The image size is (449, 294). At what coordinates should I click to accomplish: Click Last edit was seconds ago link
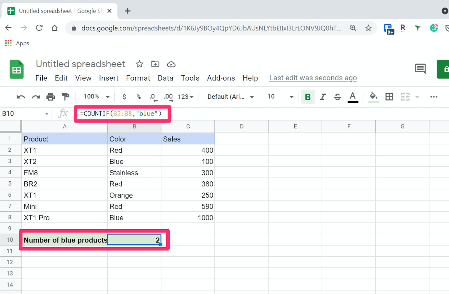tap(313, 78)
